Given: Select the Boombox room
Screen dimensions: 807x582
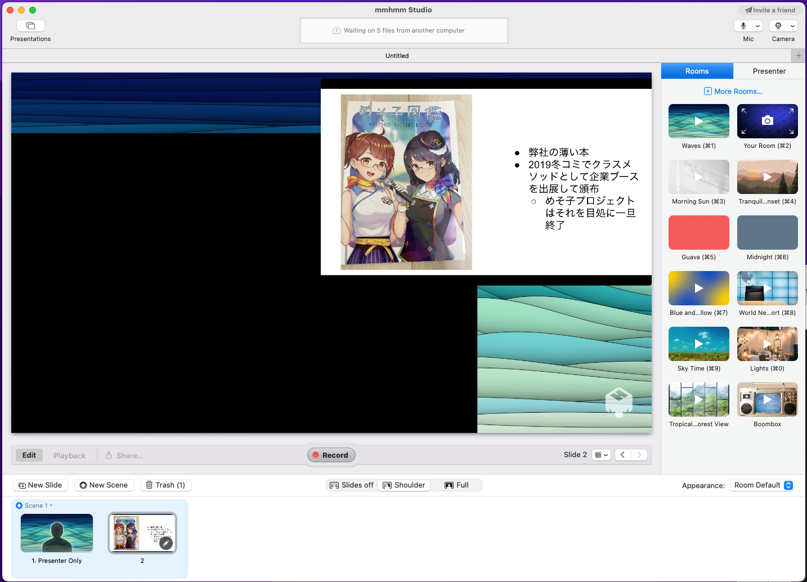Looking at the screenshot, I should 767,399.
